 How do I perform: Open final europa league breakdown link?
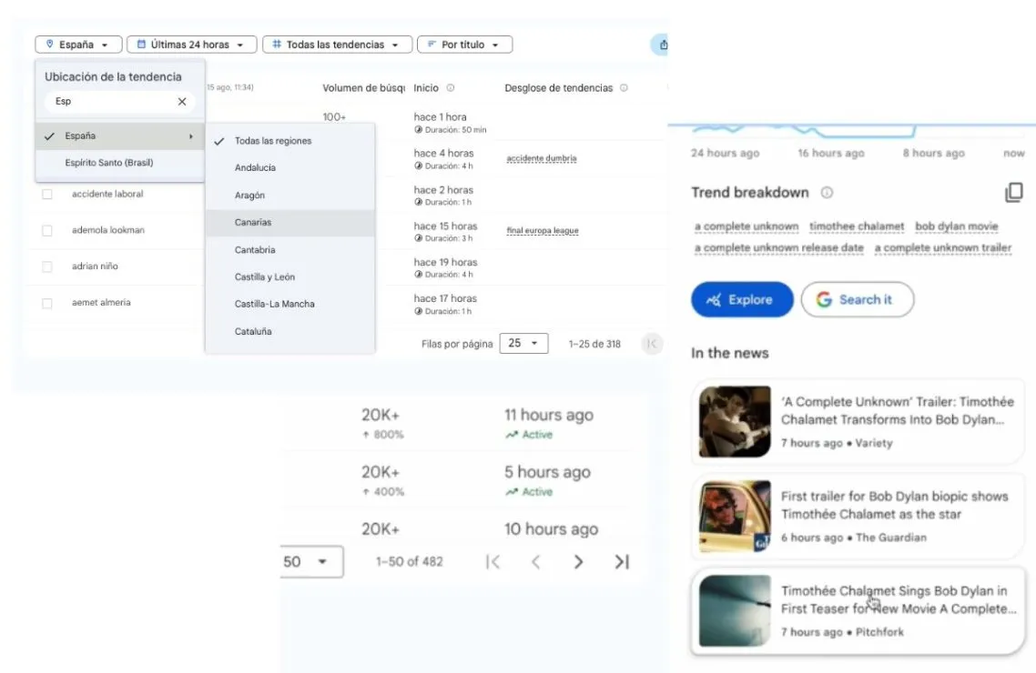[x=543, y=230]
